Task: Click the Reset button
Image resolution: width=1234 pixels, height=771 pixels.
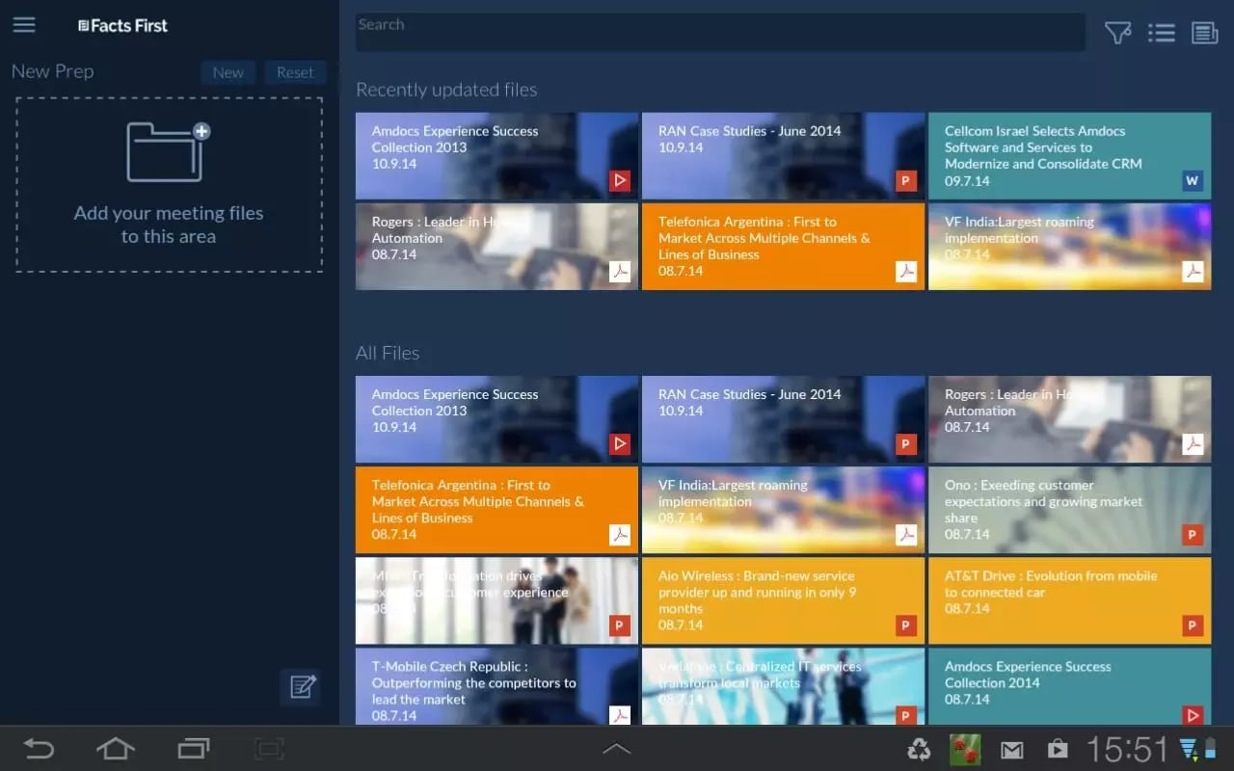Action: [295, 72]
